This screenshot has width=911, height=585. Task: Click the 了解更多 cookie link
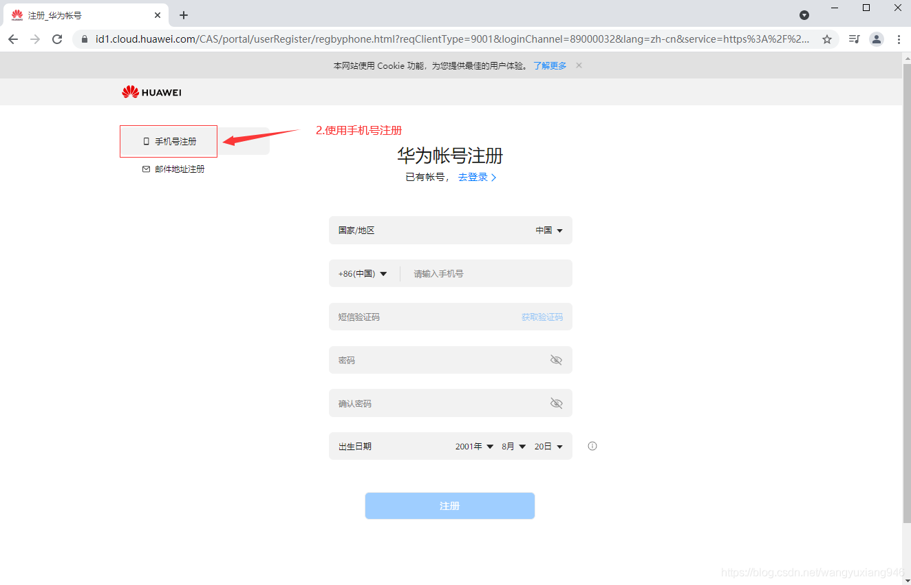[x=550, y=65]
